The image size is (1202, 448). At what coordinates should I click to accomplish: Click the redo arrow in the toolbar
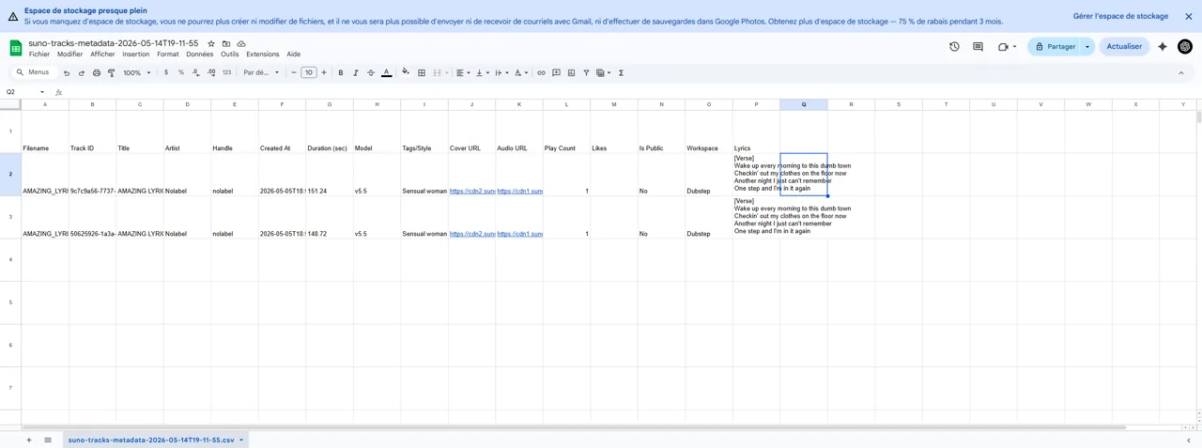[x=82, y=72]
